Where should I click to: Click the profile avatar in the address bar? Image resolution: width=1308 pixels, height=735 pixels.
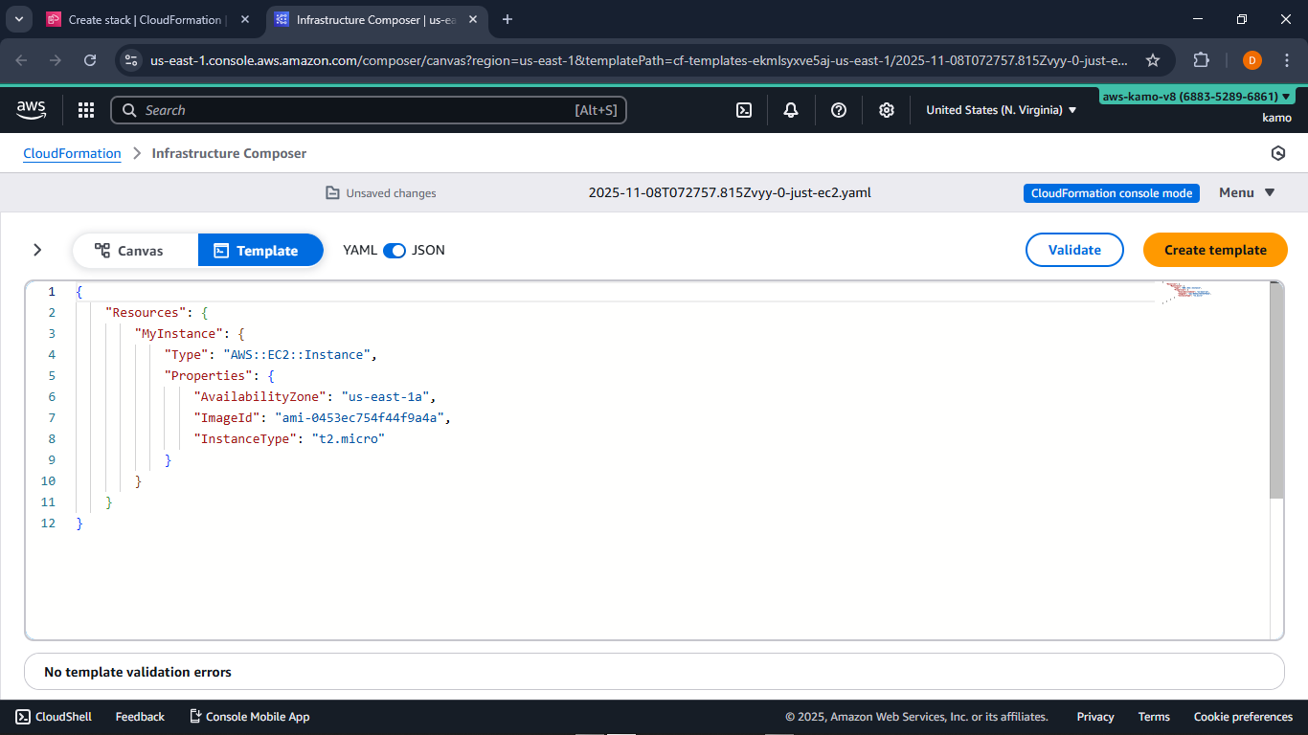pyautogui.click(x=1252, y=59)
